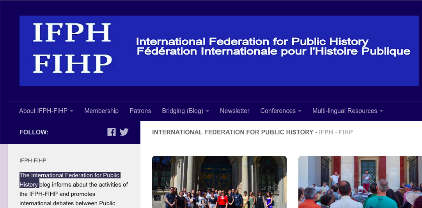Open the IFPH Facebook page icon
422x208 pixels.
tap(112, 132)
